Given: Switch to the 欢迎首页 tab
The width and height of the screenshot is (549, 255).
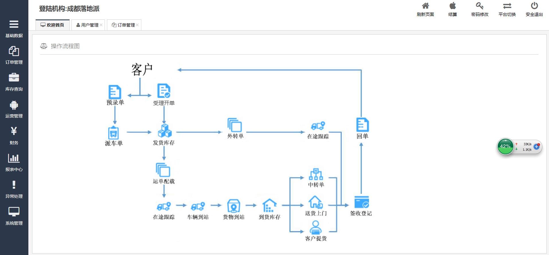Looking at the screenshot, I should tap(52, 25).
